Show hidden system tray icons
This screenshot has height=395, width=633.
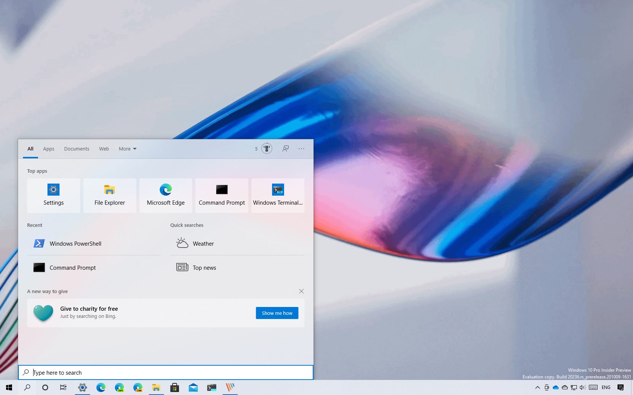coord(538,387)
